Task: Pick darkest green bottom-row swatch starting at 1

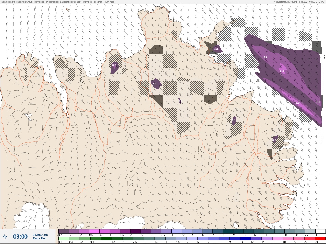Action: coord(106,239)
